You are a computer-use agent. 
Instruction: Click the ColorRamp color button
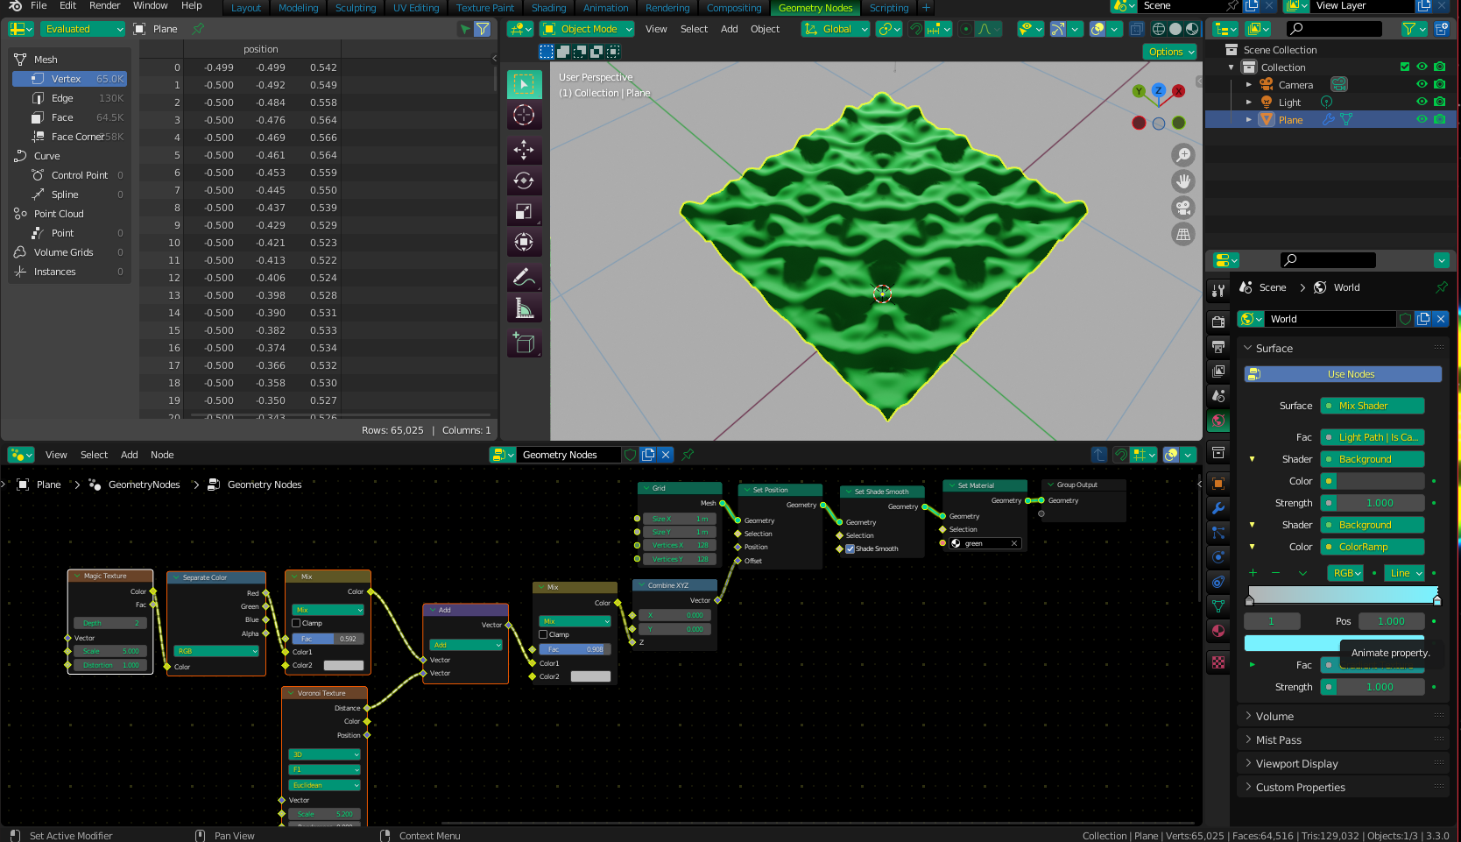(x=1373, y=547)
